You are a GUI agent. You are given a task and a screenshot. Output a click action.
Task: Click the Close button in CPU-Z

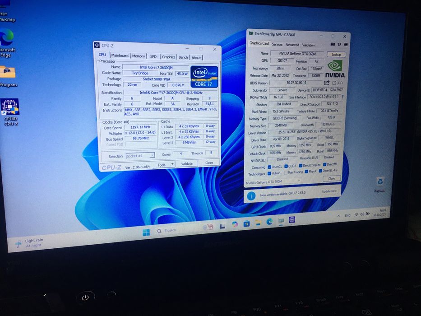[209, 163]
